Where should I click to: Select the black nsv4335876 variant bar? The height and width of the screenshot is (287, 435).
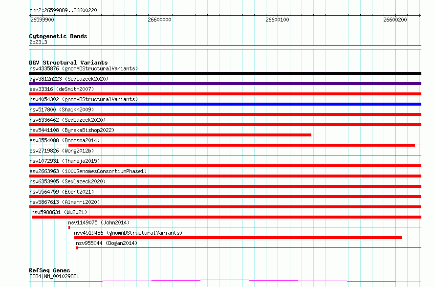click(x=225, y=73)
